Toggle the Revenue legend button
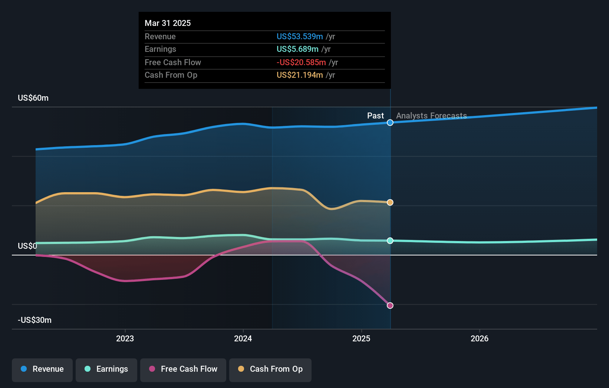This screenshot has width=609, height=388. (x=42, y=370)
